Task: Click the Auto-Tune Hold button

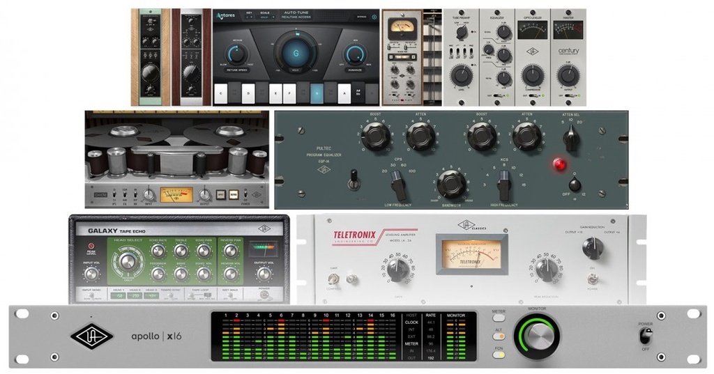Action: pos(296,70)
